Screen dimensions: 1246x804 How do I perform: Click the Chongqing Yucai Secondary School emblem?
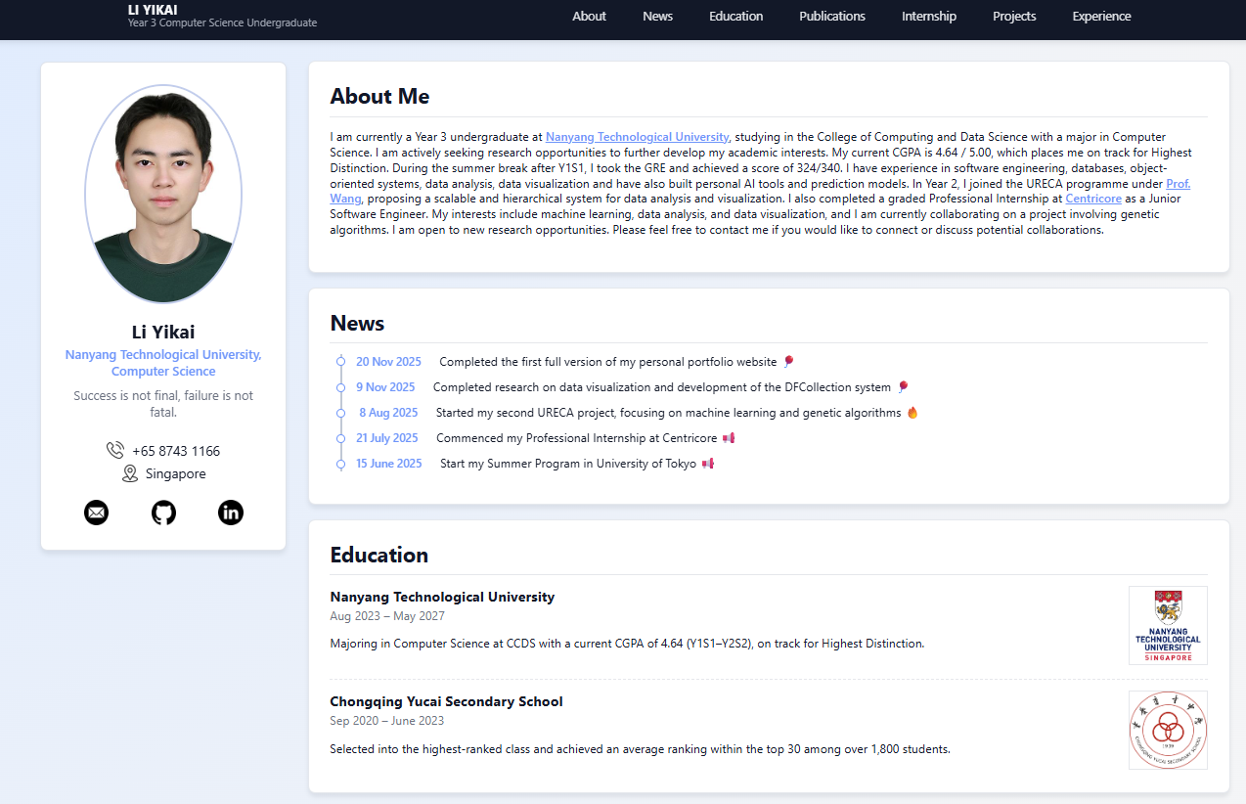point(1168,730)
